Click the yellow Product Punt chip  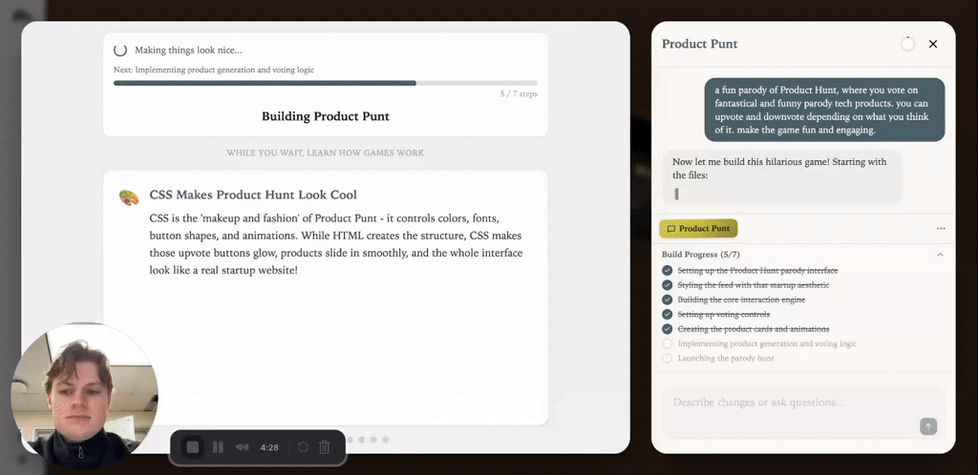click(698, 229)
